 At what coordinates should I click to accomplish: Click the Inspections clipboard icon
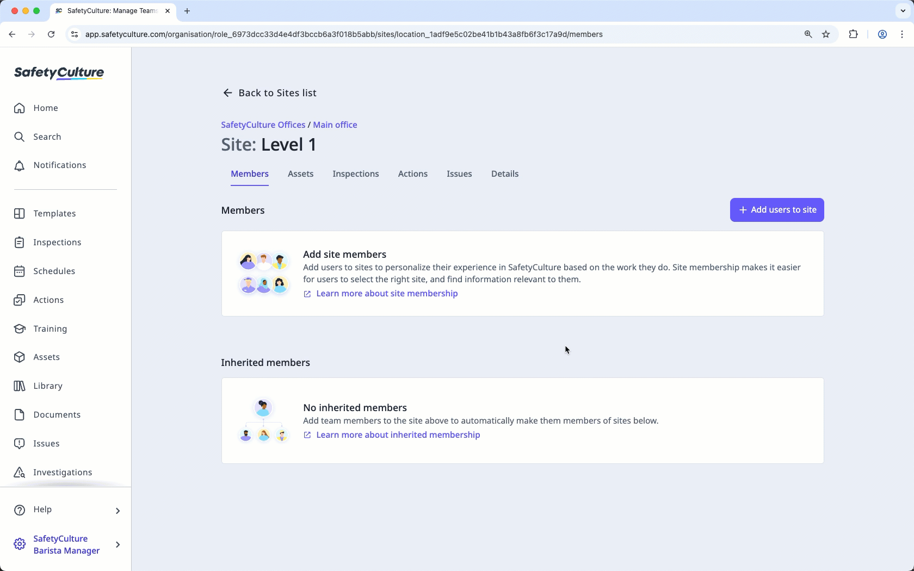coord(20,243)
